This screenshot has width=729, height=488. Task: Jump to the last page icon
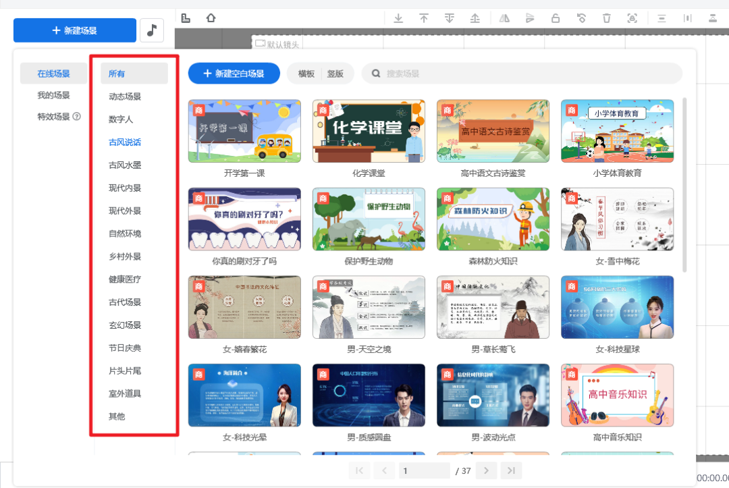pyautogui.click(x=511, y=470)
